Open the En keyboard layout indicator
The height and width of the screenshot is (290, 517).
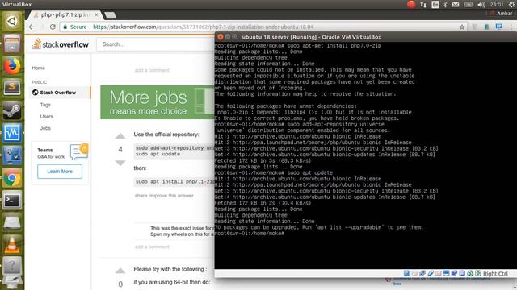[x=435, y=5]
